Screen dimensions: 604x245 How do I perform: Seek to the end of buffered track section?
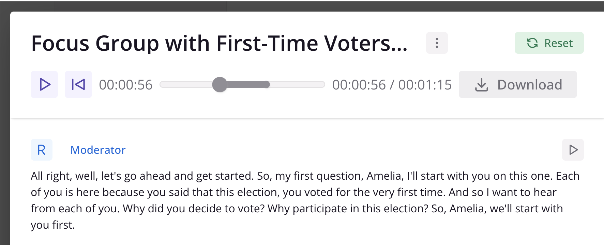tap(267, 84)
